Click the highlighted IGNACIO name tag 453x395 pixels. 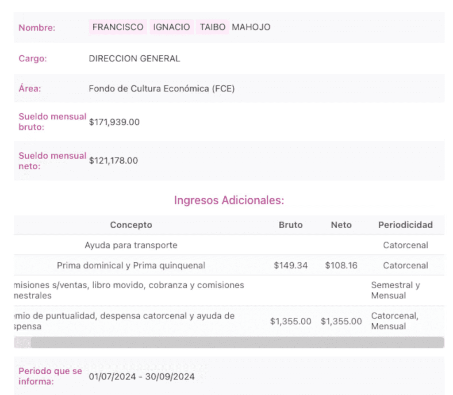171,27
